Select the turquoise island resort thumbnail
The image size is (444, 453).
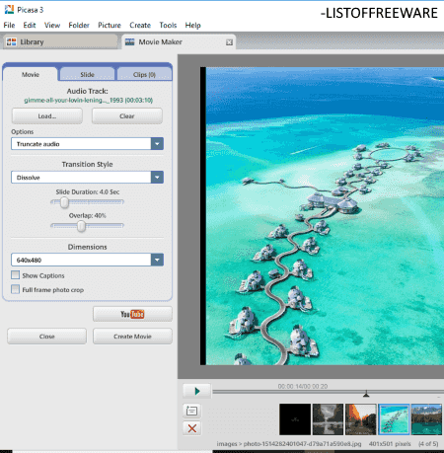394,419
